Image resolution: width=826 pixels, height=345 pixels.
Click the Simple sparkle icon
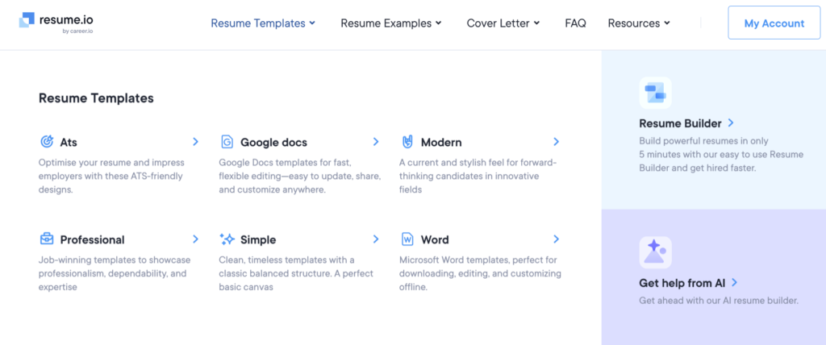227,239
